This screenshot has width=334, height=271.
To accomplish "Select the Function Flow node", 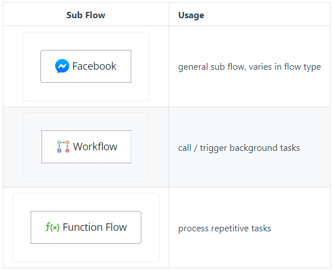I will pos(86,227).
